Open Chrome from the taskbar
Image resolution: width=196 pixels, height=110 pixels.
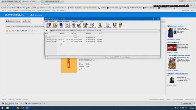(x=17, y=108)
